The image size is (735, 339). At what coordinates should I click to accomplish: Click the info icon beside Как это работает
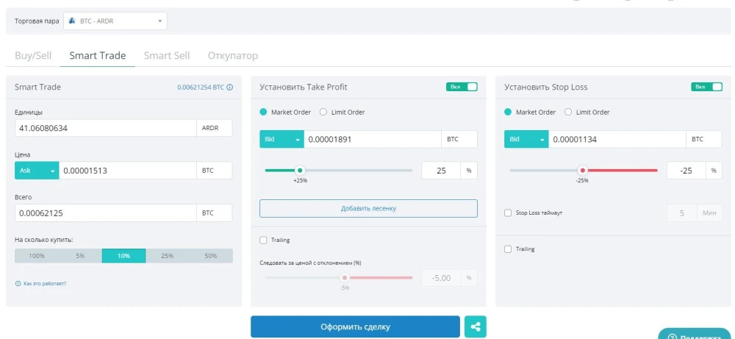(x=18, y=284)
